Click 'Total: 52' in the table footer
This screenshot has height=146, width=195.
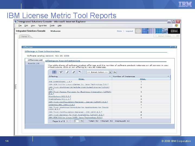click(x=93, y=121)
